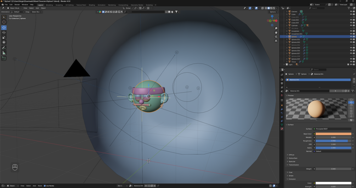
Task: Open the Object Mode dropdown
Action: click(15, 8)
